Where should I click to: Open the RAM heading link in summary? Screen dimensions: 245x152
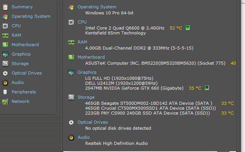click(x=82, y=42)
